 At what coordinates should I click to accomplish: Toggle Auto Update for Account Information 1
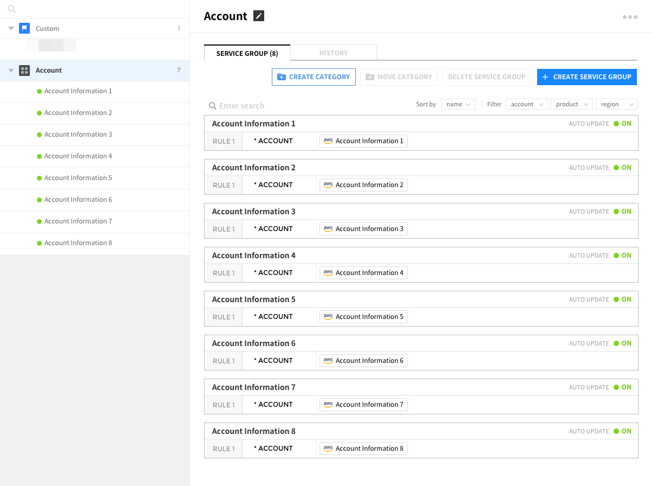click(x=622, y=124)
